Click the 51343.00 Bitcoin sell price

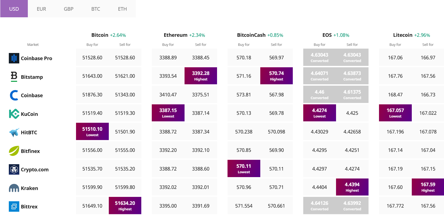[125, 94]
